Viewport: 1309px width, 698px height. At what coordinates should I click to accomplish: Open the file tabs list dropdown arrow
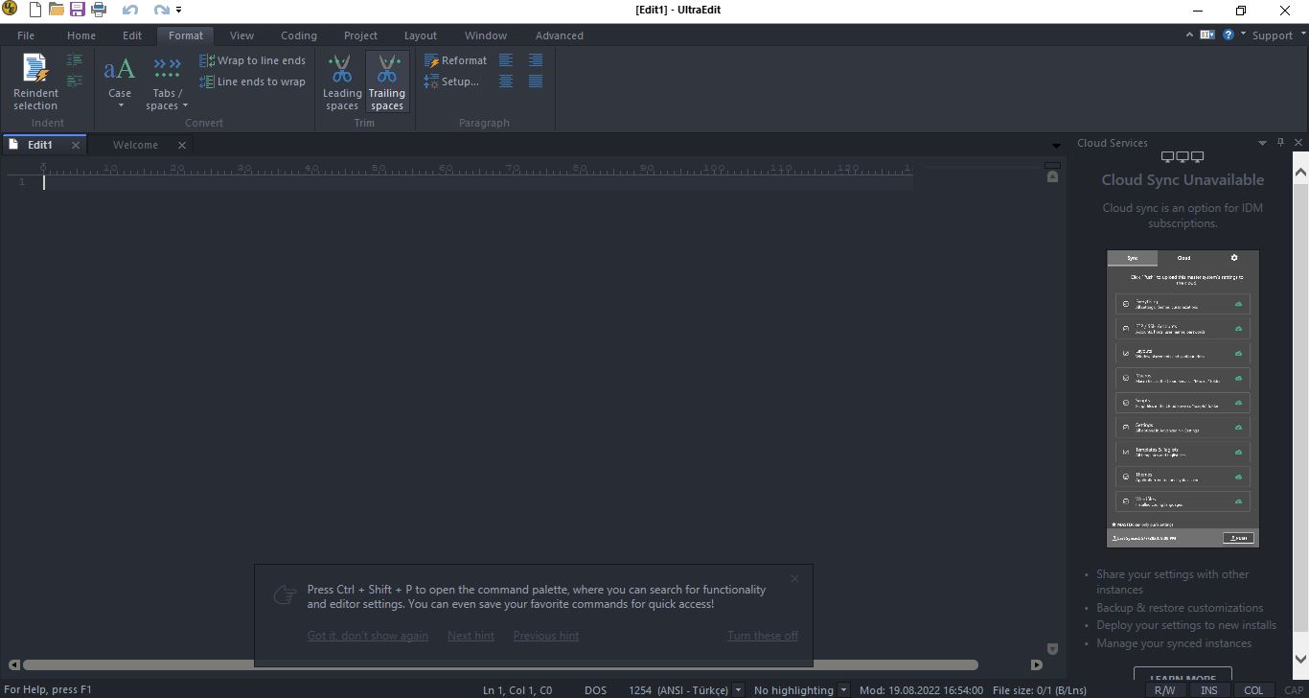pyautogui.click(x=1056, y=146)
